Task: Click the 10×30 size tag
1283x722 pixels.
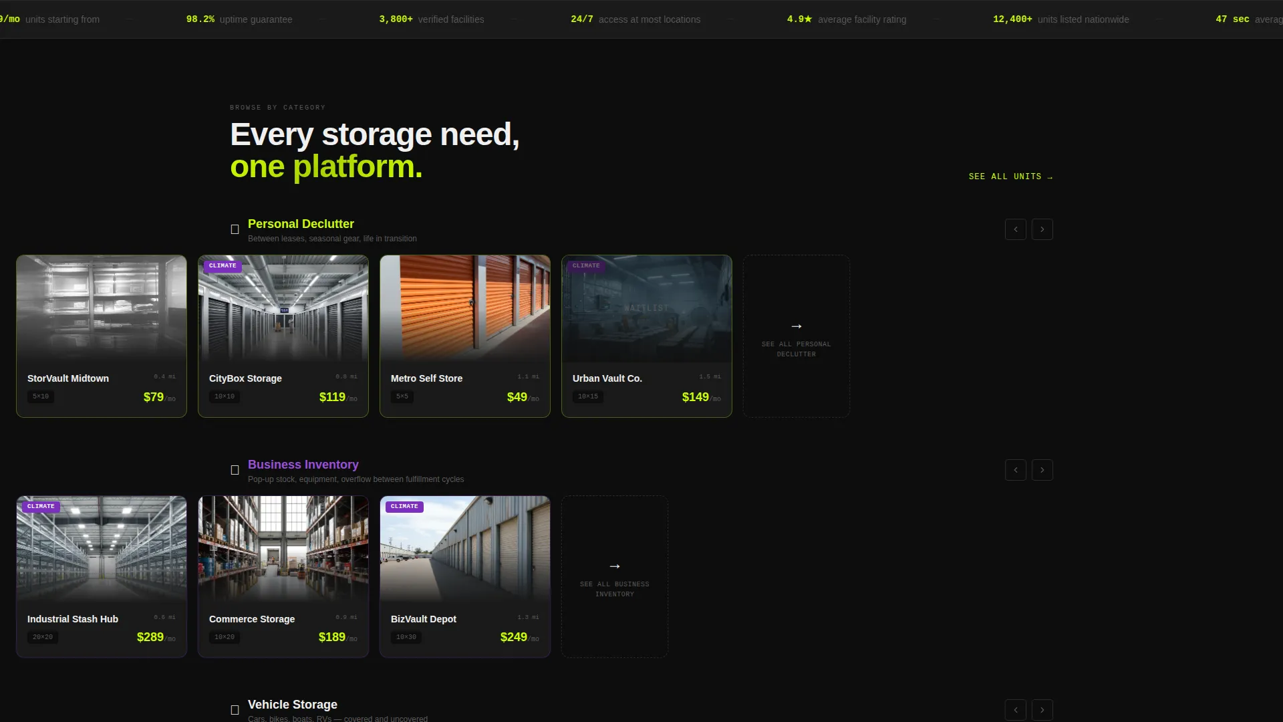Action: pos(406,637)
